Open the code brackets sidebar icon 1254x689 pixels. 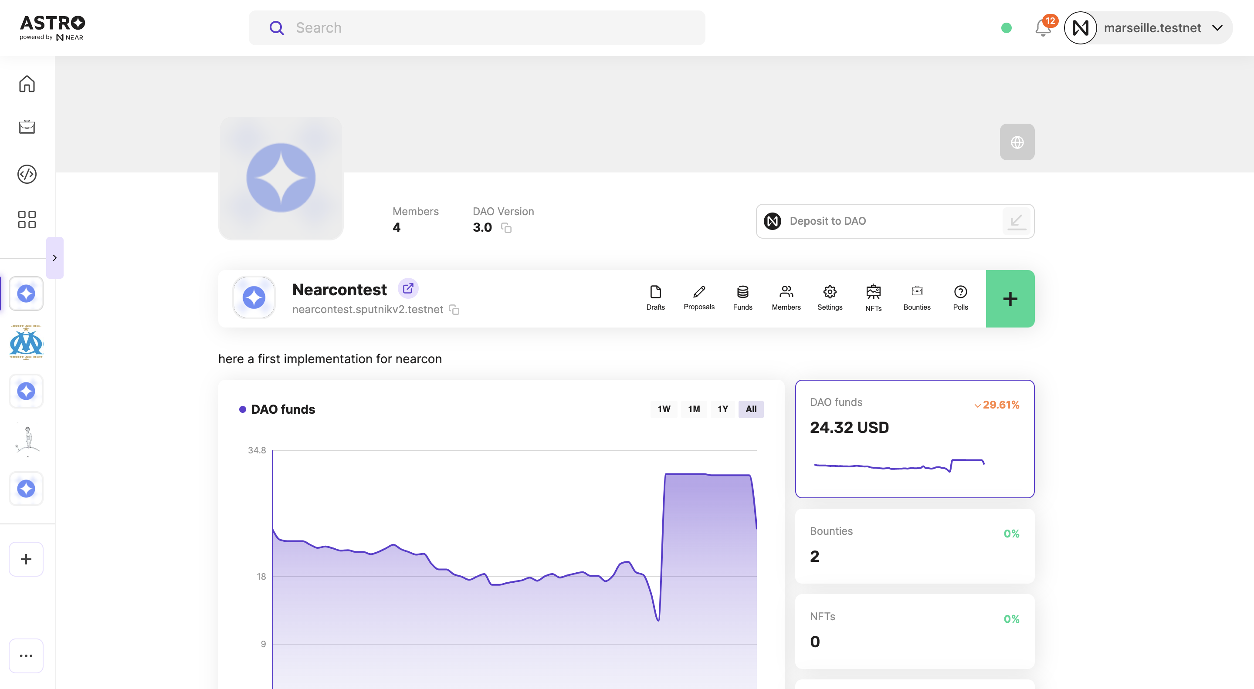point(27,174)
